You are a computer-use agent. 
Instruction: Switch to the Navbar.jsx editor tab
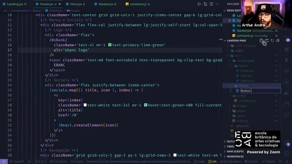coord(105,4)
